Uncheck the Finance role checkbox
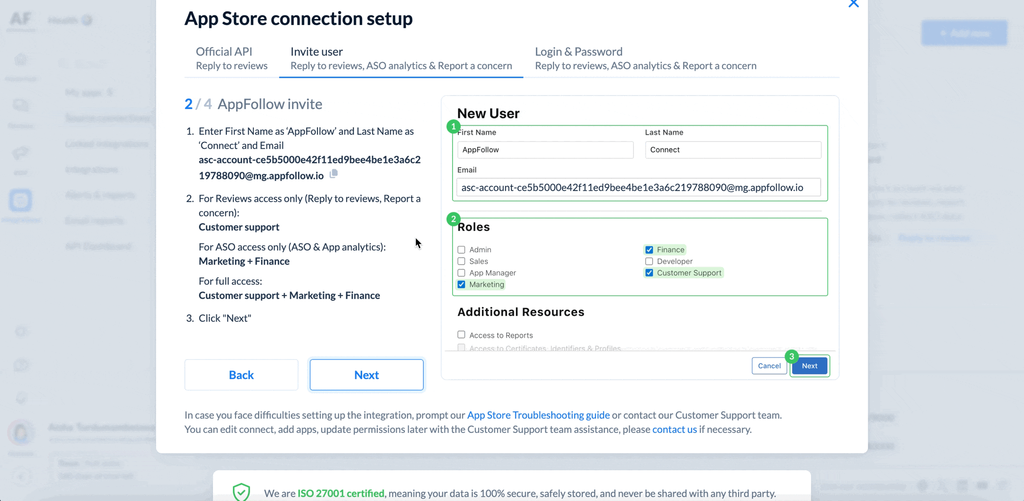Viewport: 1024px width, 501px height. pyautogui.click(x=649, y=249)
